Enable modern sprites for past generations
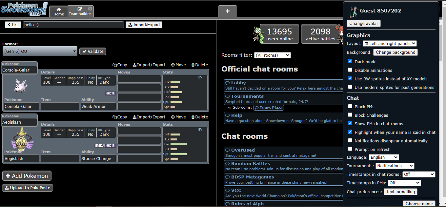 (x=350, y=87)
